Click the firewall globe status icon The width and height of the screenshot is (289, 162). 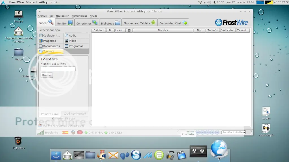click(x=73, y=132)
